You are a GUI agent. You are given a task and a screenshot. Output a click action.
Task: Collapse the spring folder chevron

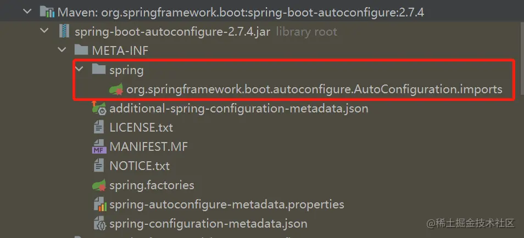tap(80, 70)
